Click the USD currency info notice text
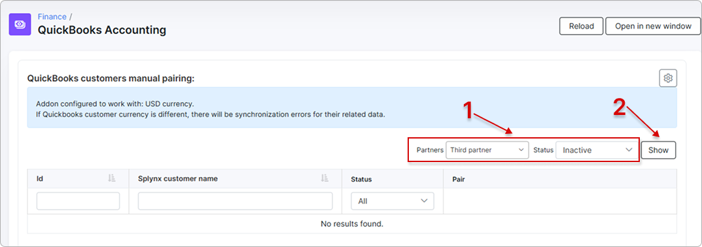This screenshot has width=702, height=247. coord(211,109)
